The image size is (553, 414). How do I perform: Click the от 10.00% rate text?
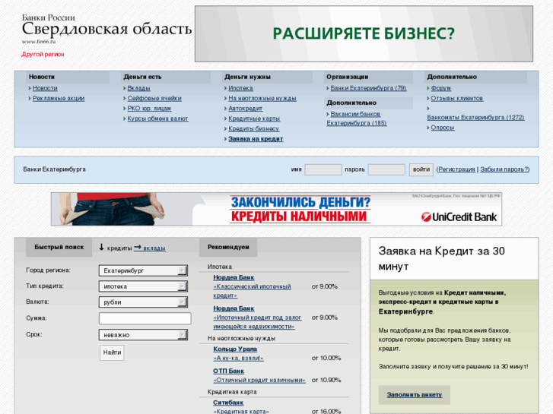coord(326,359)
